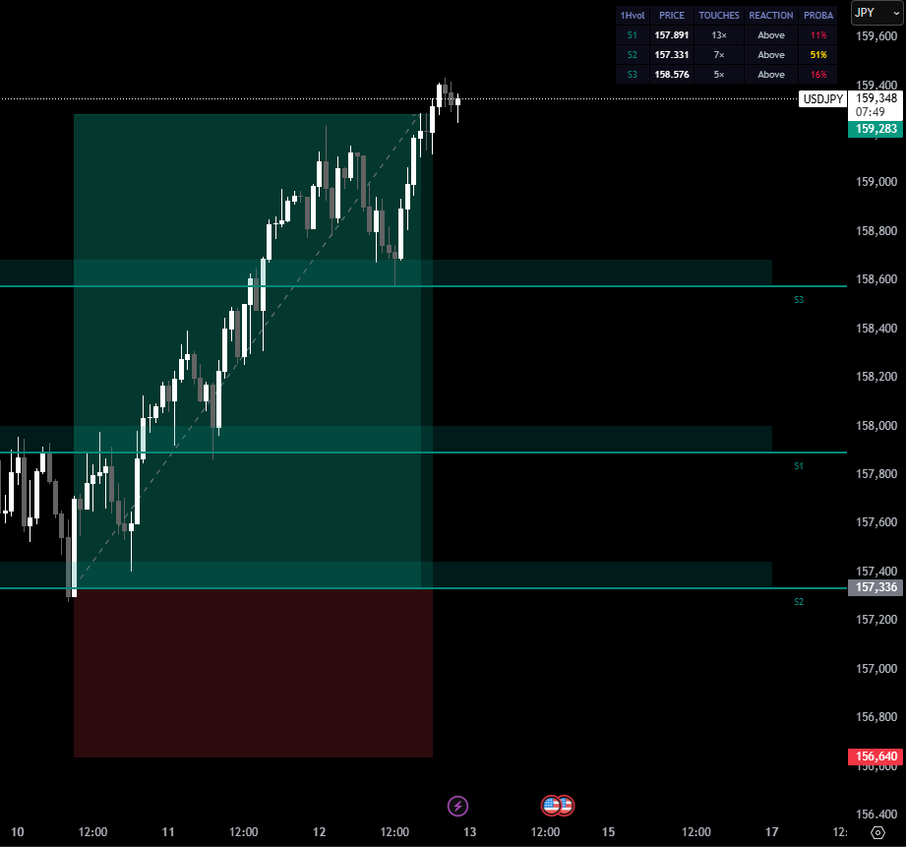Click the 1Hvol header cell
This screenshot has width=906, height=847.
[631, 15]
